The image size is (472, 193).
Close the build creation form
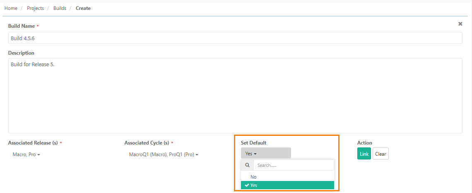click(460, 24)
